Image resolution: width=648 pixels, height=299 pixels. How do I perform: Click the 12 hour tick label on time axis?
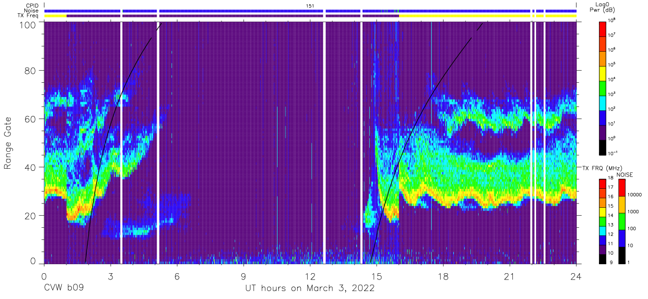tap(310, 276)
